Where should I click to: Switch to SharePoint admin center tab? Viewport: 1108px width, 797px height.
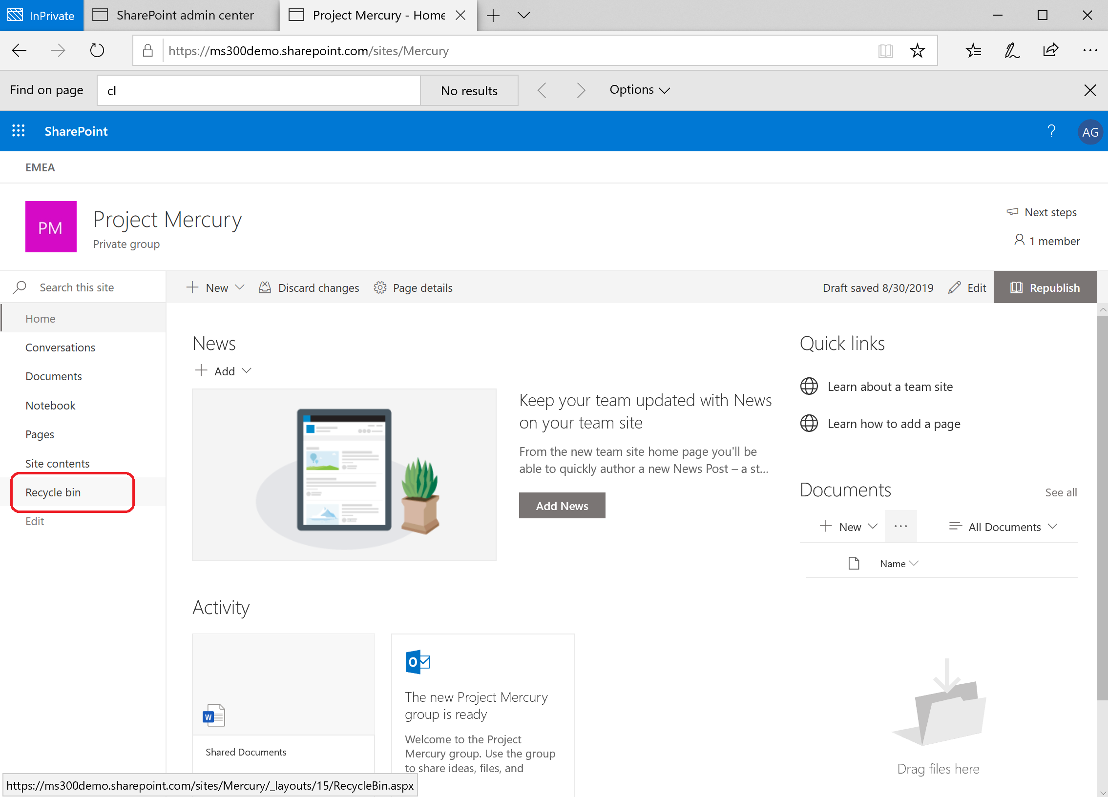[182, 15]
